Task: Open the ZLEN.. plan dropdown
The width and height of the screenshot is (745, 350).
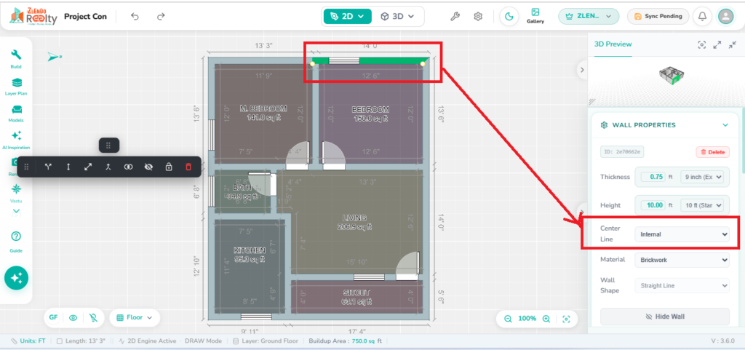Action: (x=589, y=16)
